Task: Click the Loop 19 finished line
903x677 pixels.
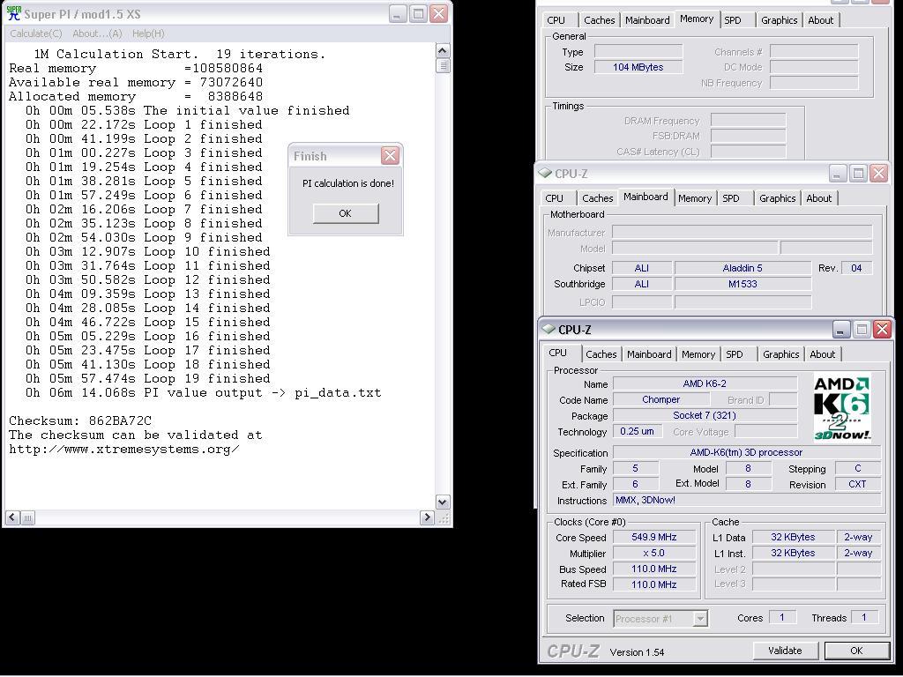Action: [147, 378]
